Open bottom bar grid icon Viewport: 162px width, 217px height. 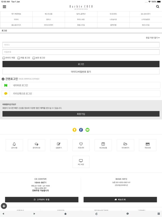pyautogui.click(x=159, y=214)
